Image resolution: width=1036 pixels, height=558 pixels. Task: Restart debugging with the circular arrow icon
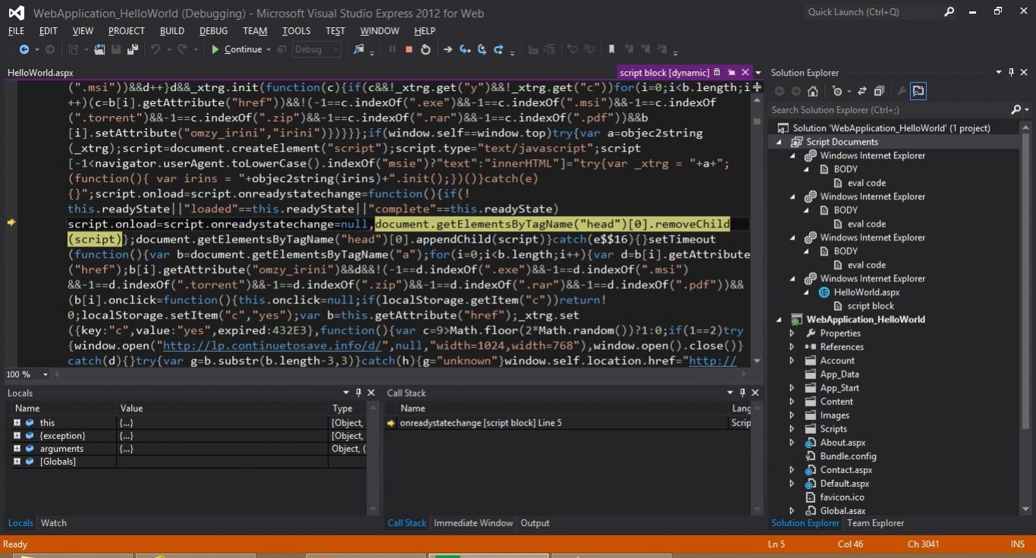pyautogui.click(x=425, y=49)
